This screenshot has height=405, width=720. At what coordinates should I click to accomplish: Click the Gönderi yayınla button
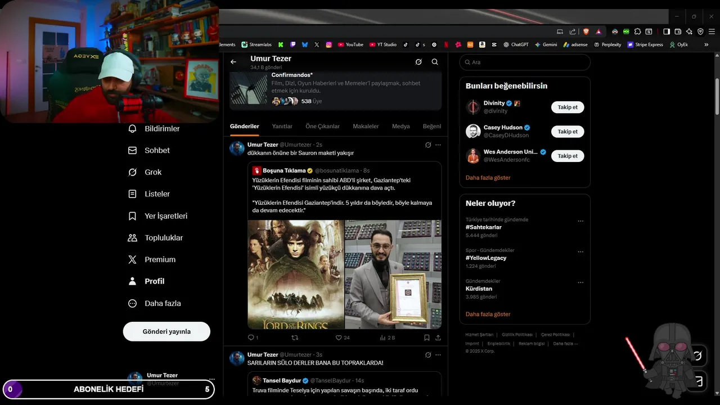tap(166, 331)
